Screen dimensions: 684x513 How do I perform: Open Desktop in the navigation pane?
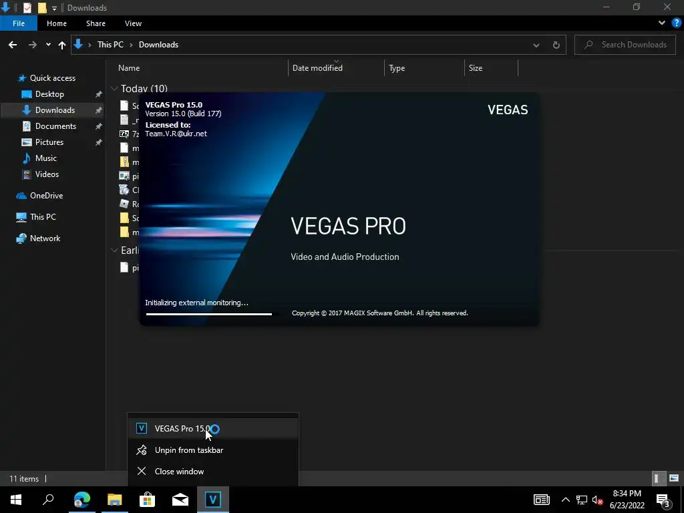tap(49, 94)
